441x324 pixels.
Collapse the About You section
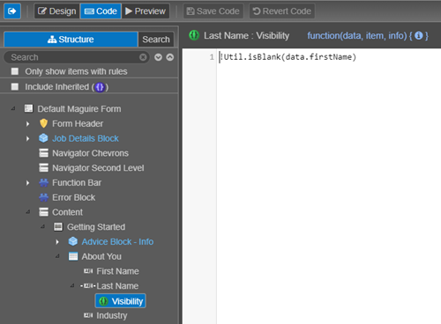tap(57, 256)
